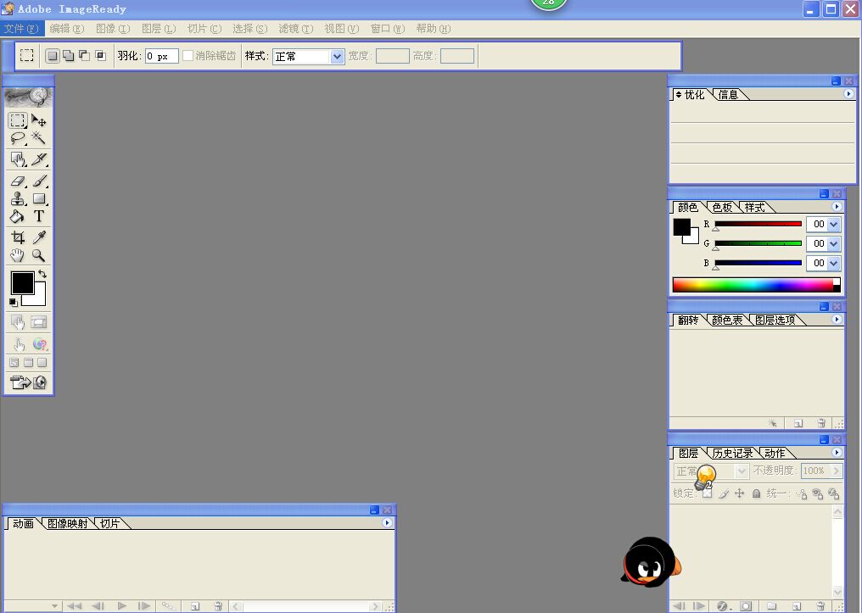The width and height of the screenshot is (862, 613).
Task: Select the Brush tool
Action: coord(38,181)
